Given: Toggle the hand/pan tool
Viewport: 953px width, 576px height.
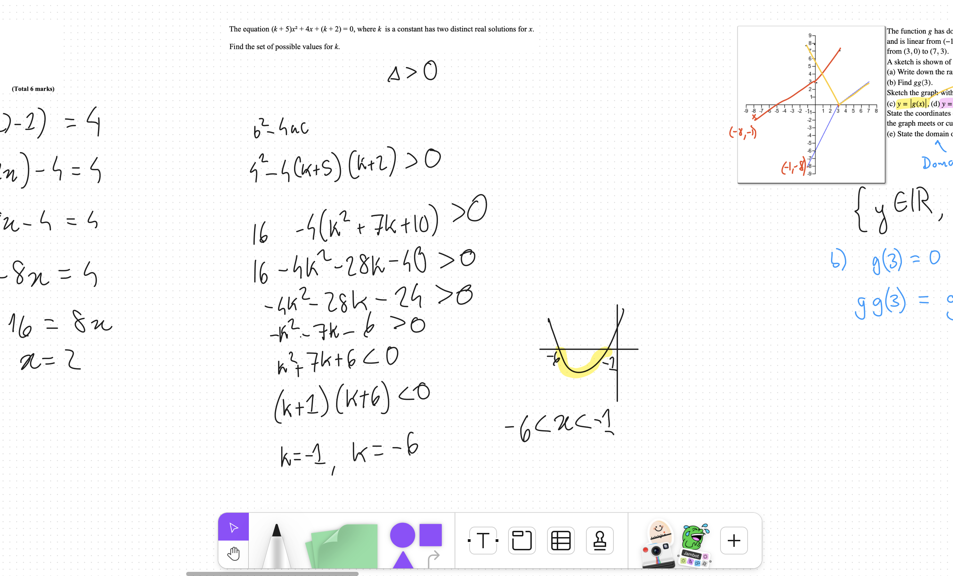Looking at the screenshot, I should coord(234,552).
